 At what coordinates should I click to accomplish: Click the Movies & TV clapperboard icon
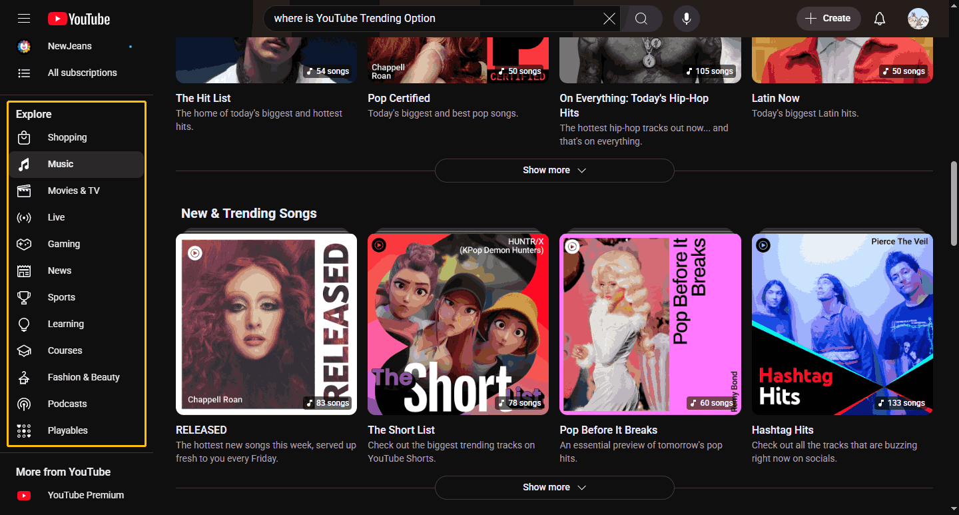(x=24, y=191)
